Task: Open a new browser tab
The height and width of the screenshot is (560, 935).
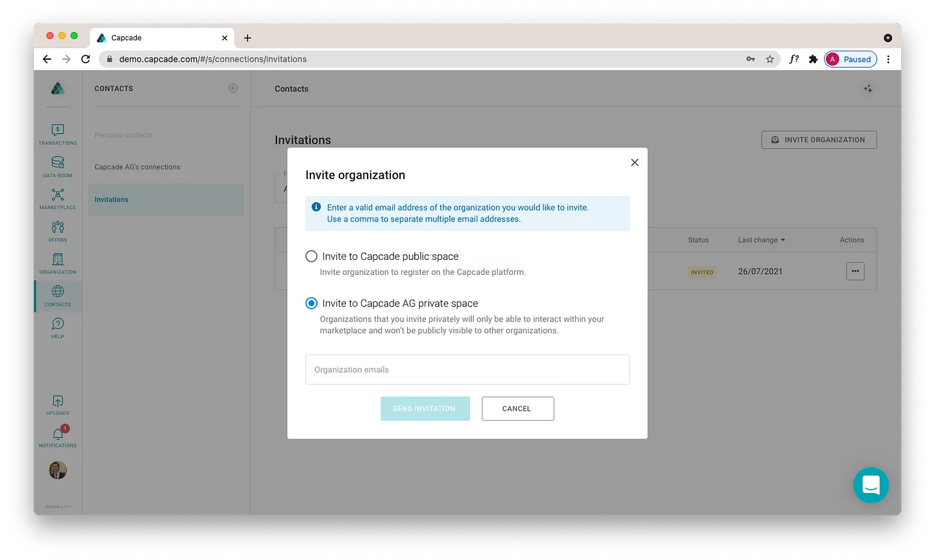Action: [x=247, y=38]
